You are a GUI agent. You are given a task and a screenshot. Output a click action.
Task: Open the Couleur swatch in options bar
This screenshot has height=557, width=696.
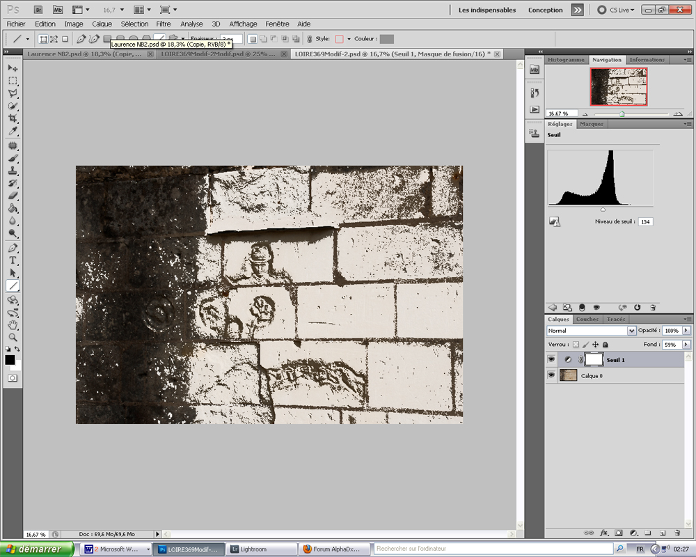coord(386,39)
